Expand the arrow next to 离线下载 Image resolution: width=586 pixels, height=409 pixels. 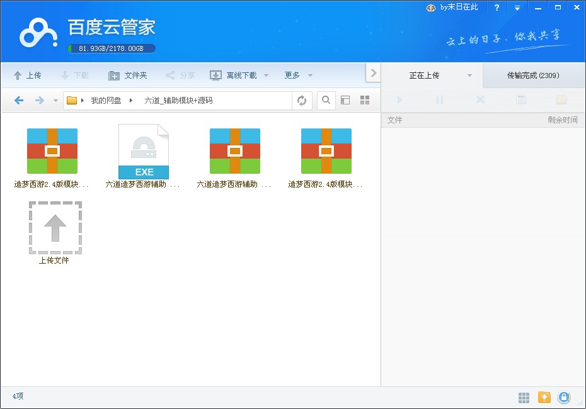[x=266, y=76]
